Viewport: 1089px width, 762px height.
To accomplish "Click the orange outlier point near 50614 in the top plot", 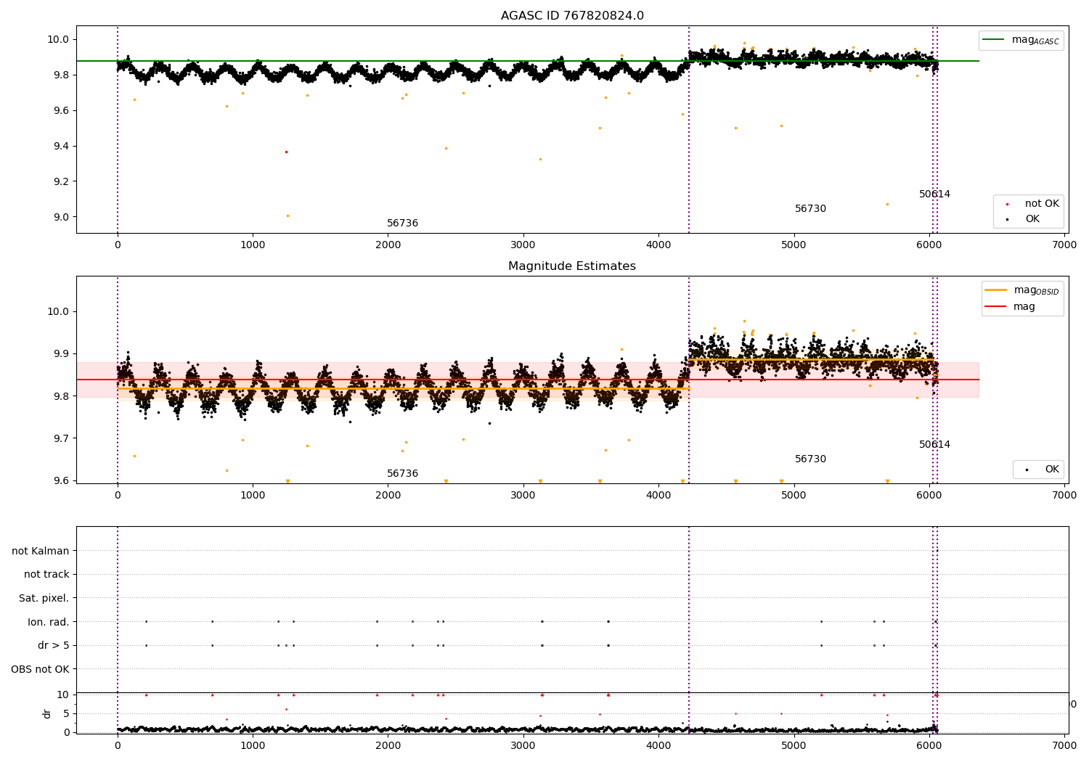I will coord(887,204).
